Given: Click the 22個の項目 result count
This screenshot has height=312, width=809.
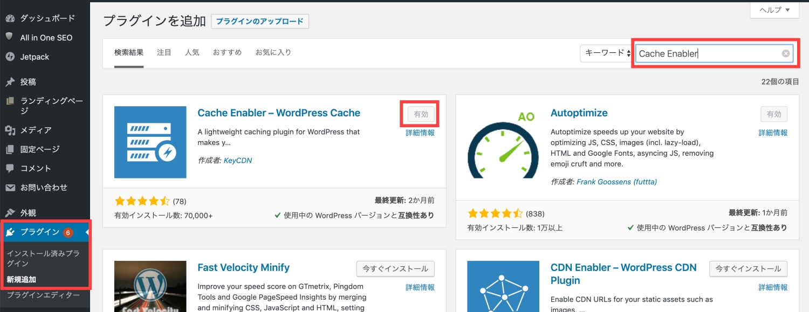Looking at the screenshot, I should point(780,82).
